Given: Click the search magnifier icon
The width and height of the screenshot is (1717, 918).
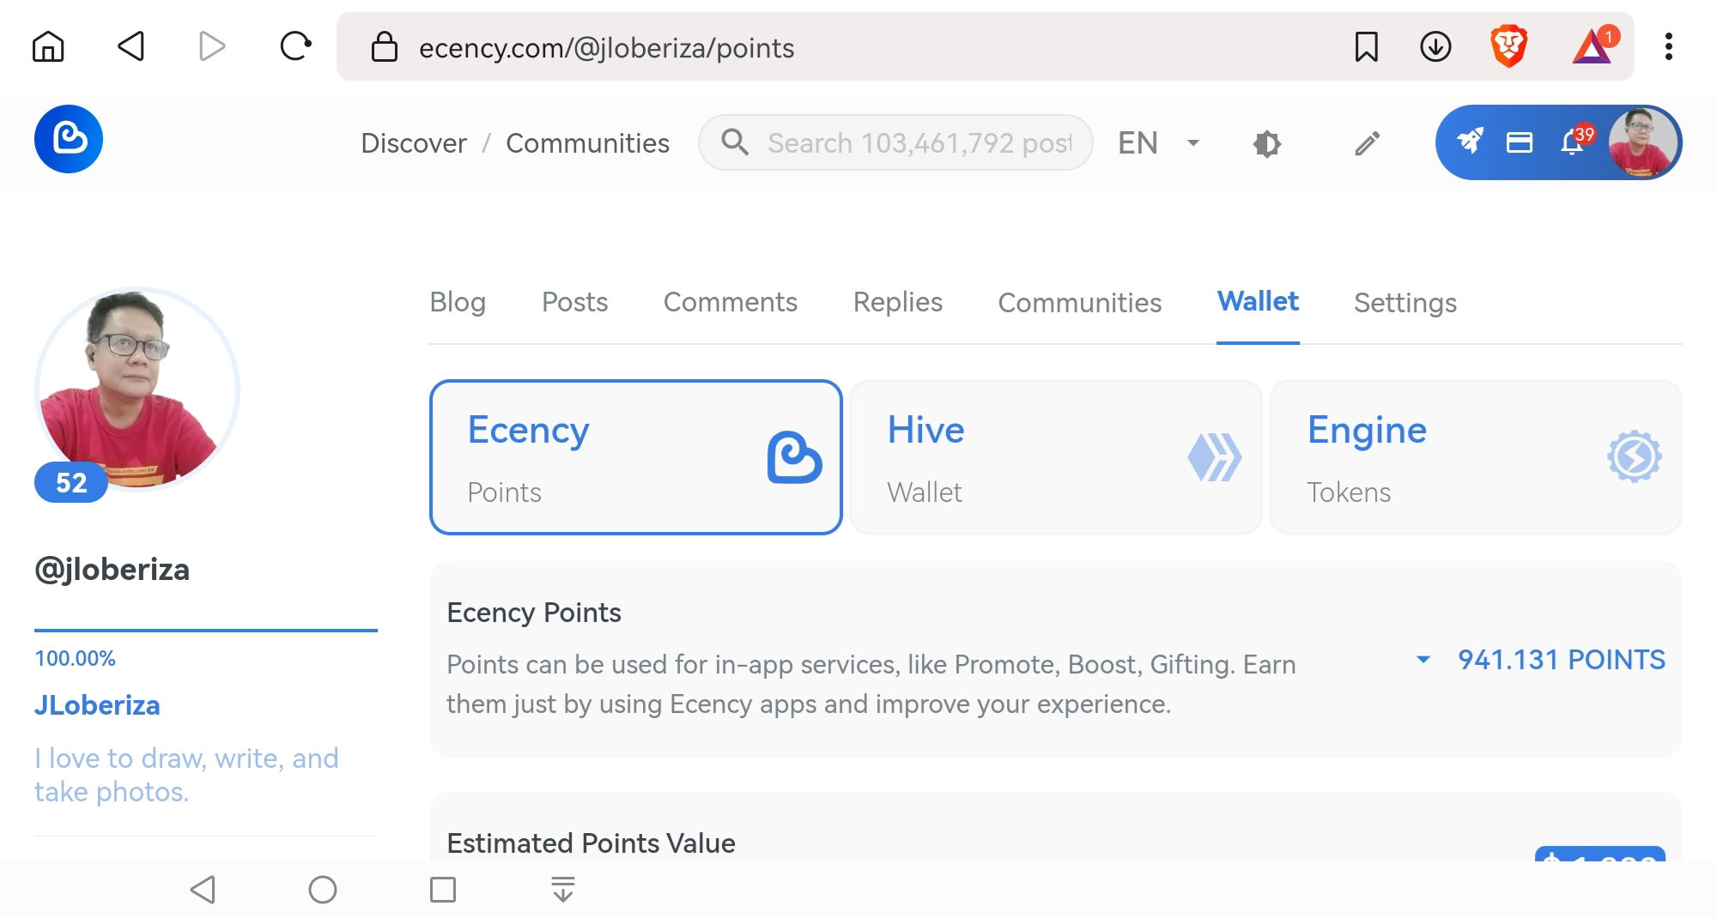Looking at the screenshot, I should click(x=735, y=142).
